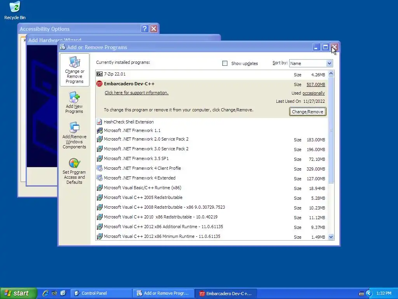Click the Start button
The height and width of the screenshot is (299, 398).
point(18,293)
